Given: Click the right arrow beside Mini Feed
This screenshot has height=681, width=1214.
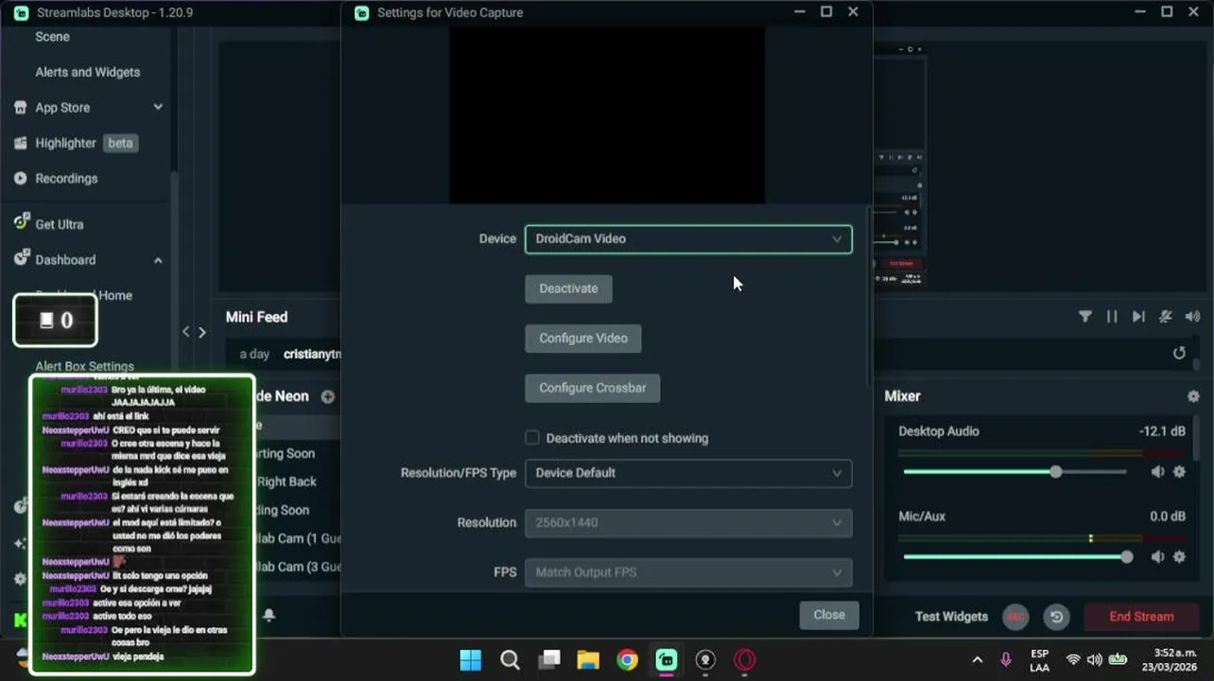Looking at the screenshot, I should 201,332.
